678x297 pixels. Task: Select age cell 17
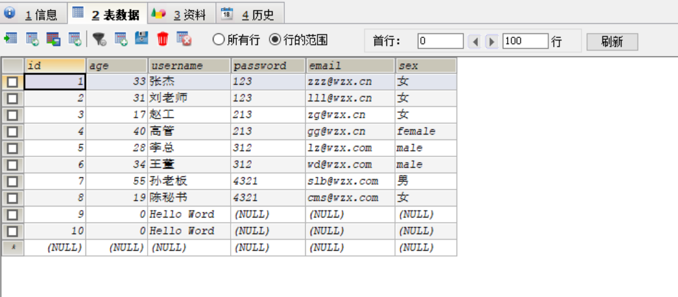click(x=117, y=115)
